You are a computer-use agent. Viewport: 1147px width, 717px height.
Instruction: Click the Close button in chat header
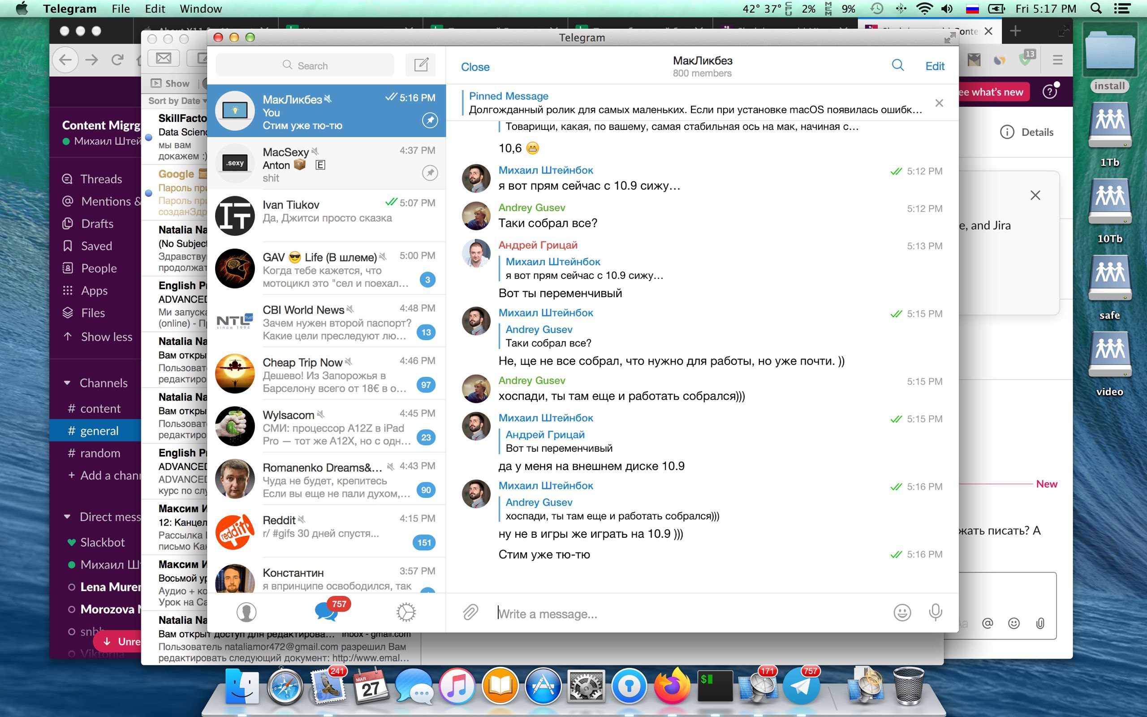point(475,67)
